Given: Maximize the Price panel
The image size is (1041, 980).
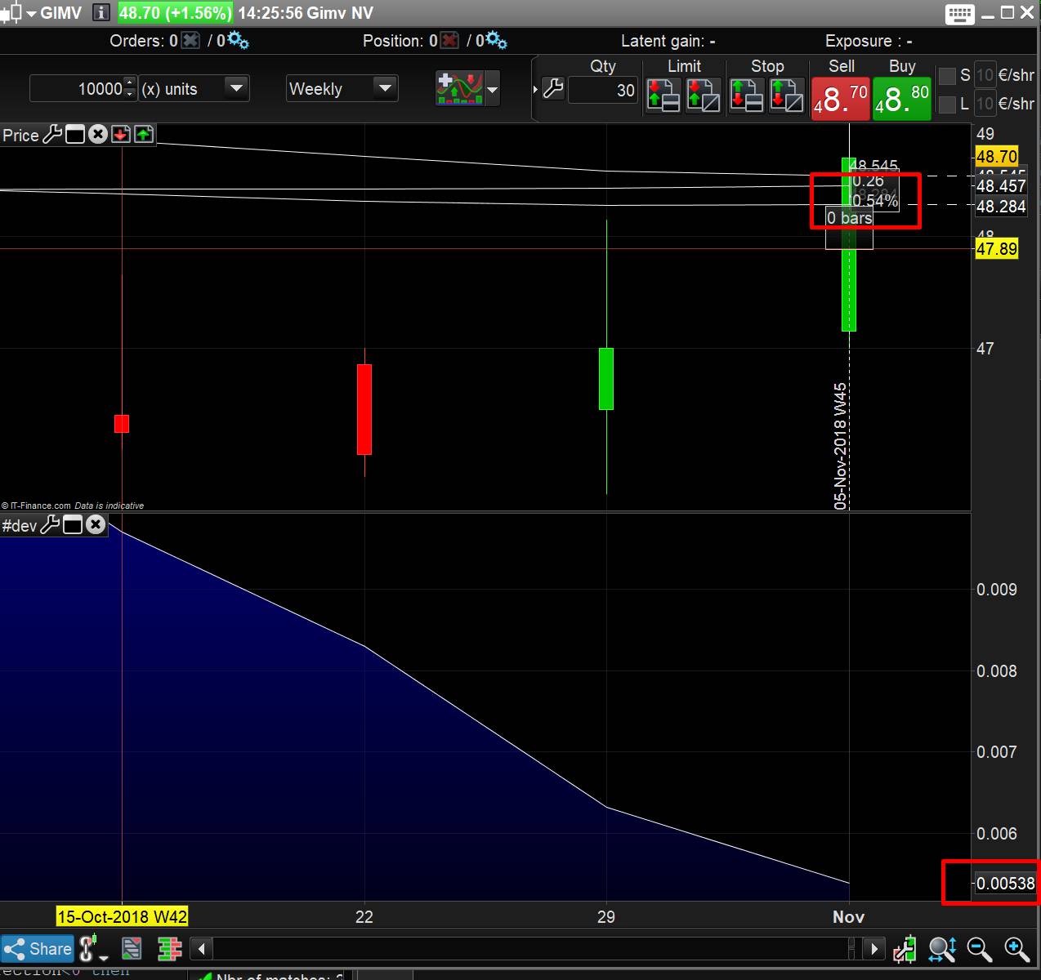Looking at the screenshot, I should pos(75,135).
